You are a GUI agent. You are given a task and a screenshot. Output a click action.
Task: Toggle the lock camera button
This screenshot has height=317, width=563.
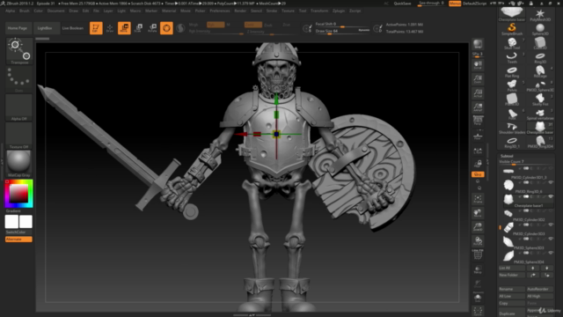[478, 165]
